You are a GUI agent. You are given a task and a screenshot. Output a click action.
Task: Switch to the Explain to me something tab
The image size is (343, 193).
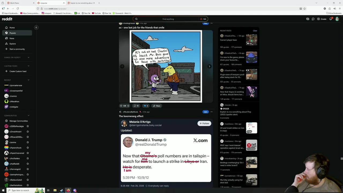[81, 3]
